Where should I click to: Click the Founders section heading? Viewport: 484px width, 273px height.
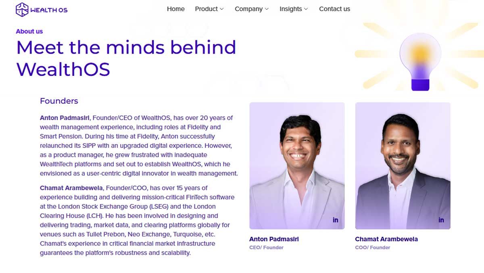pos(59,101)
